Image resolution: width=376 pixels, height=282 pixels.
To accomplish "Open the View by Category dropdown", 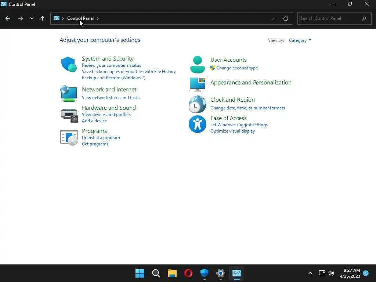I will tap(300, 40).
